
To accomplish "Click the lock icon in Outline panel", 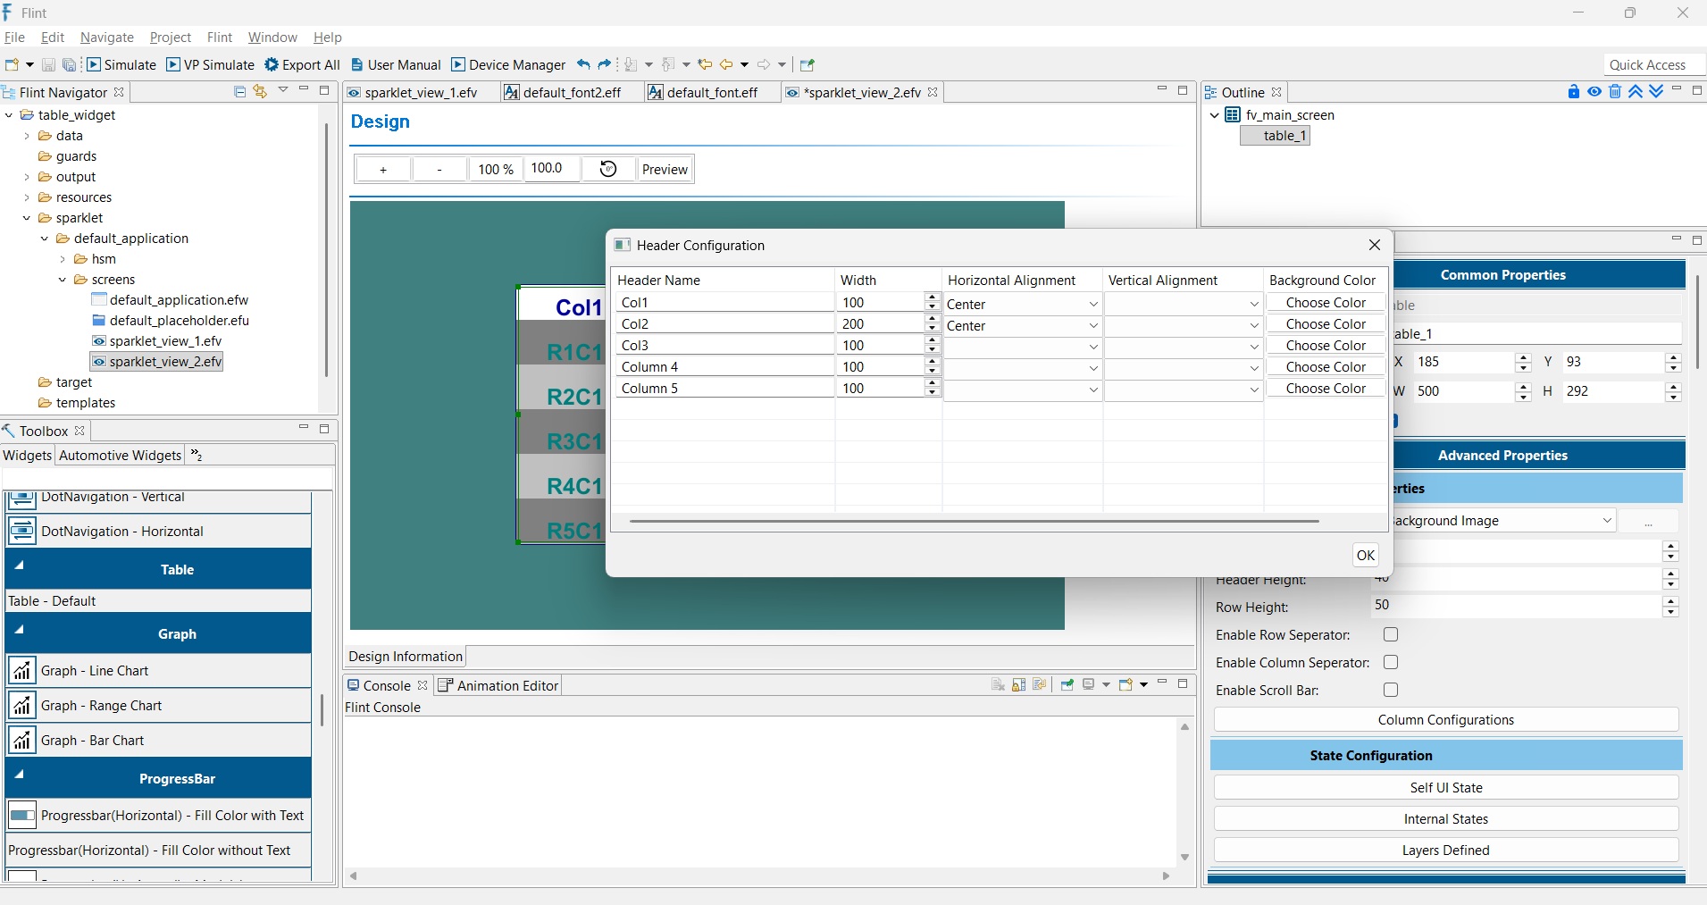I will click(1574, 92).
